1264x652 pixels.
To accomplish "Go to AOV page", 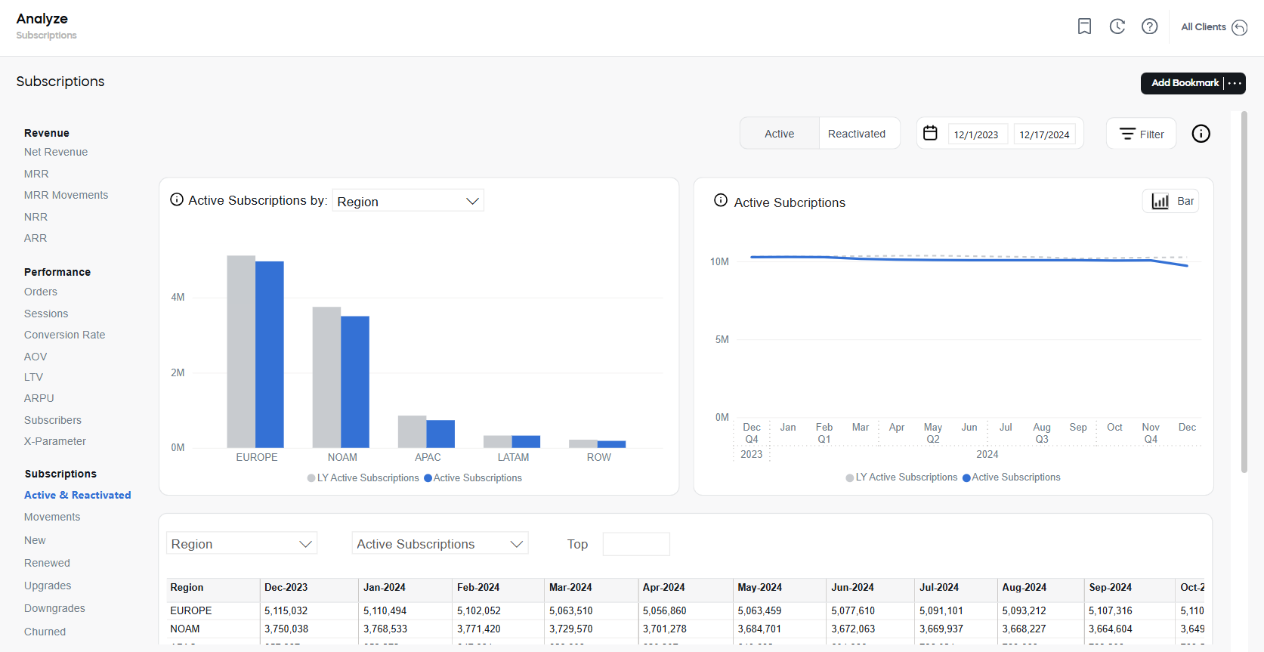I will coord(36,357).
